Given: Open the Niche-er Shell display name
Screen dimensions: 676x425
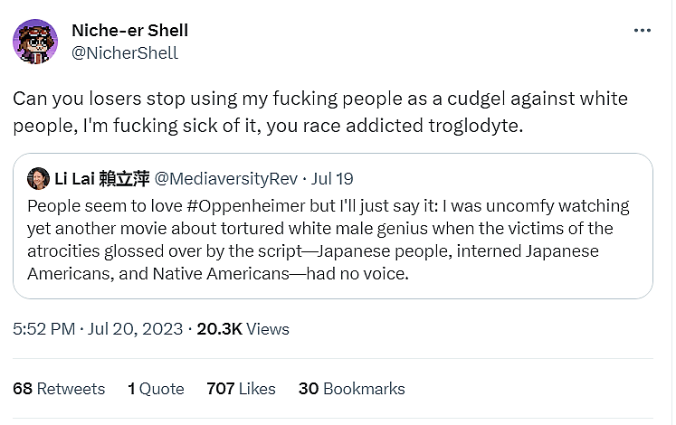Looking at the screenshot, I should point(129,31).
